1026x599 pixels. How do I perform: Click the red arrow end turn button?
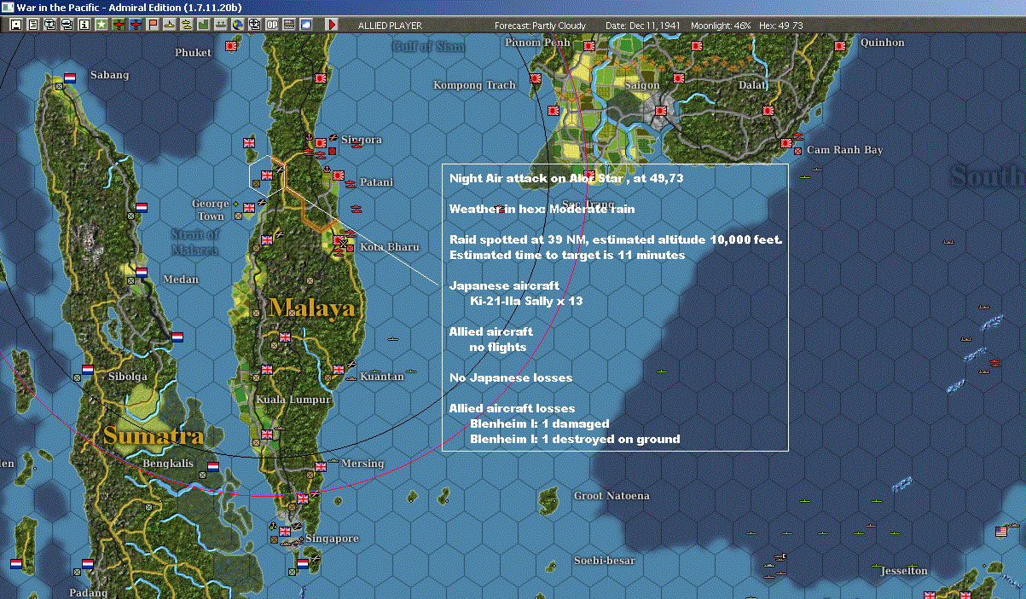(x=333, y=25)
